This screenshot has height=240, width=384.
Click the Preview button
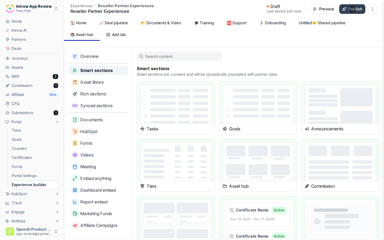323,9
